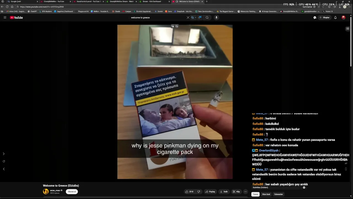The image size is (353, 199).
Task: Close the Welcome to Greece tab
Action: point(202,1)
